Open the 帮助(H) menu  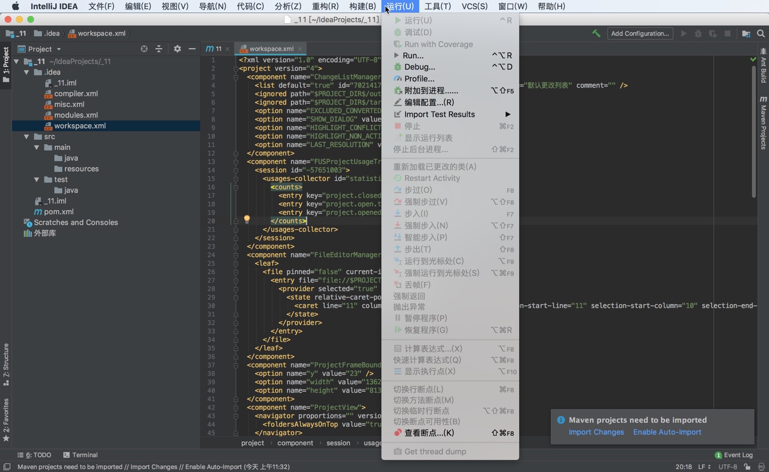pyautogui.click(x=551, y=6)
